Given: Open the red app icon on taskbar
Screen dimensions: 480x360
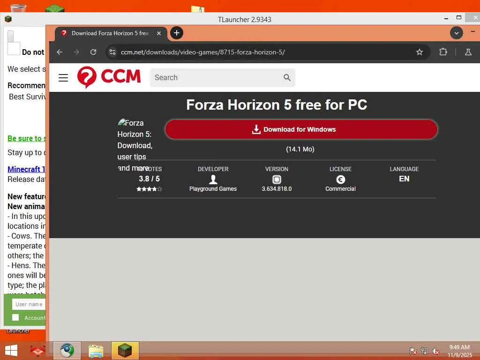Looking at the screenshot, I should pos(37,351).
